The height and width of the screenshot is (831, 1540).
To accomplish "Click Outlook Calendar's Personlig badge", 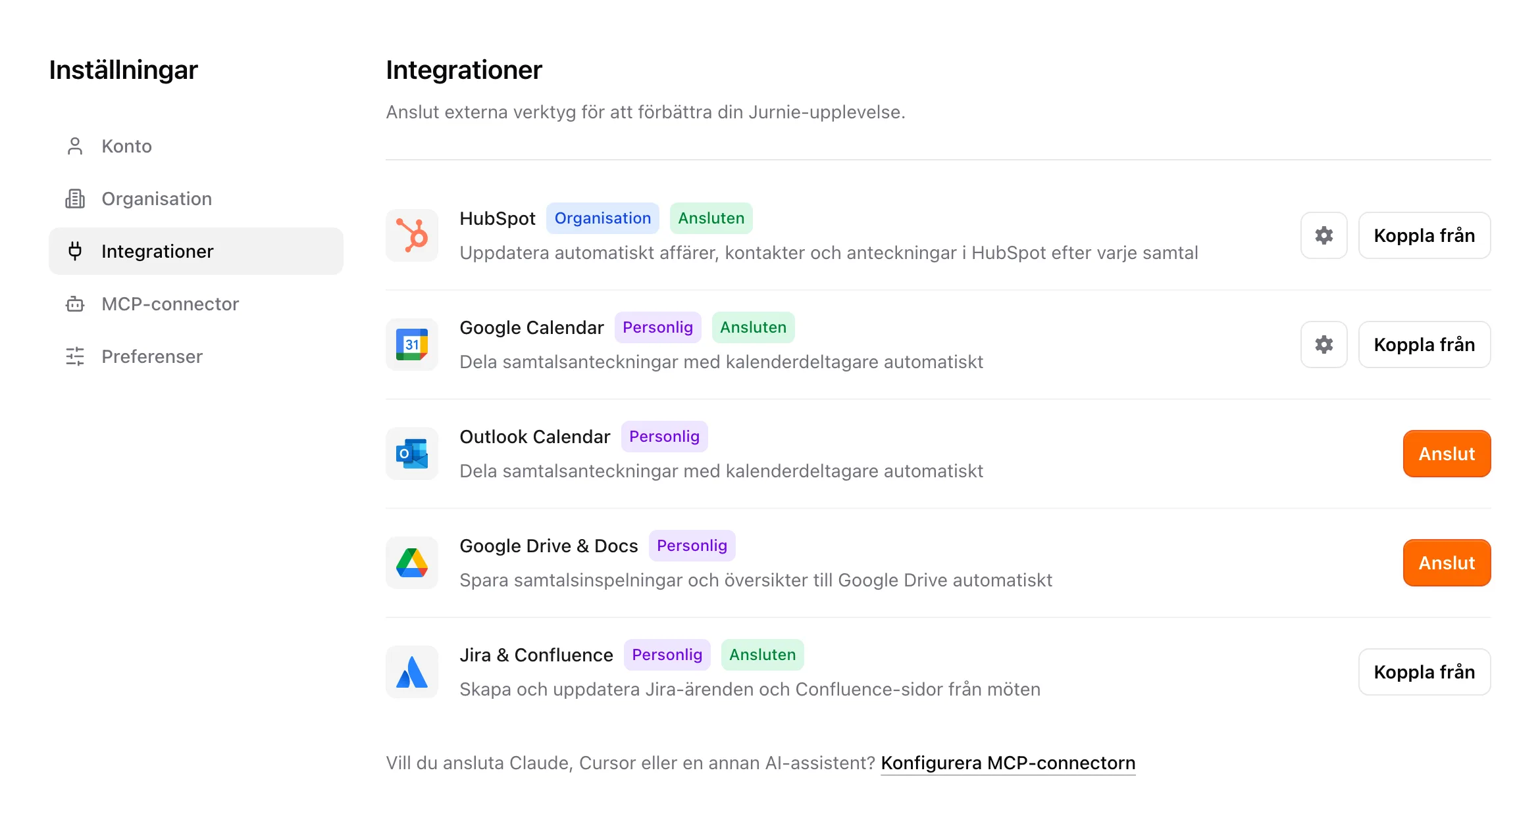I will (664, 437).
